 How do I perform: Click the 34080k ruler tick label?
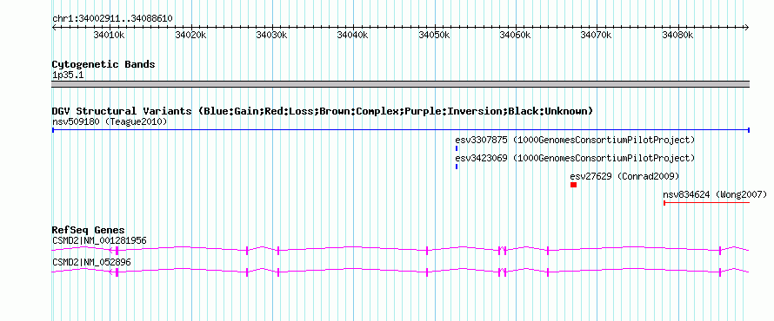pos(677,35)
